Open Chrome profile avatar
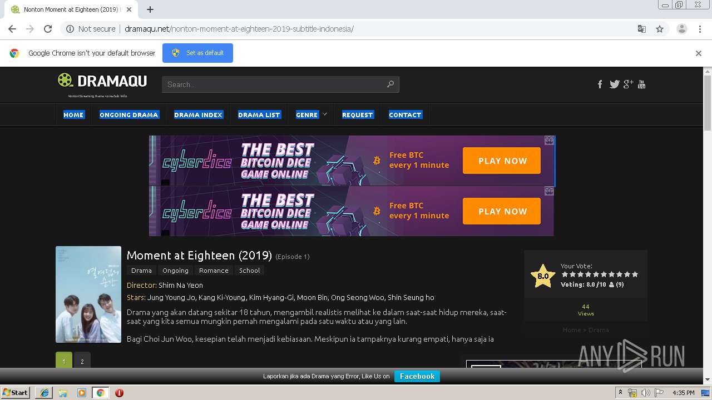 (x=681, y=29)
